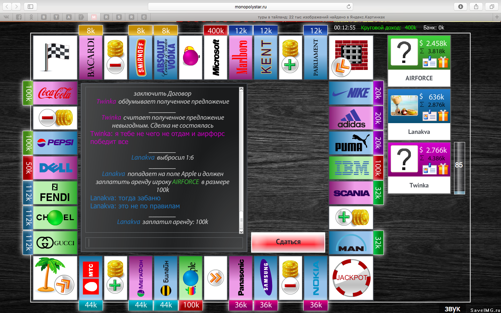The width and height of the screenshot is (501, 313).
Task: Click the Pepsi property cell
Action: tap(55, 143)
